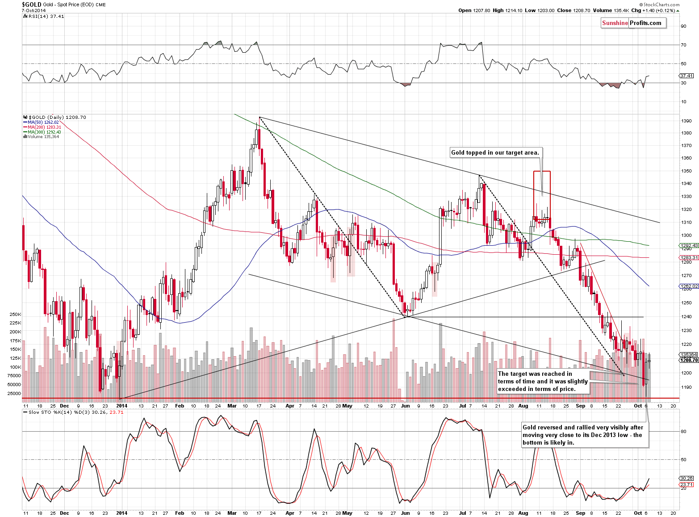Screen dimensions: 699x517
Task: Click the 135364 volume tag
Action: pyautogui.click(x=688, y=355)
